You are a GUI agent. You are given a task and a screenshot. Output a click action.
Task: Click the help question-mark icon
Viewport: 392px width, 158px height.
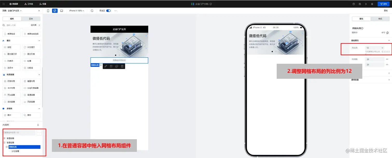coord(354,4)
